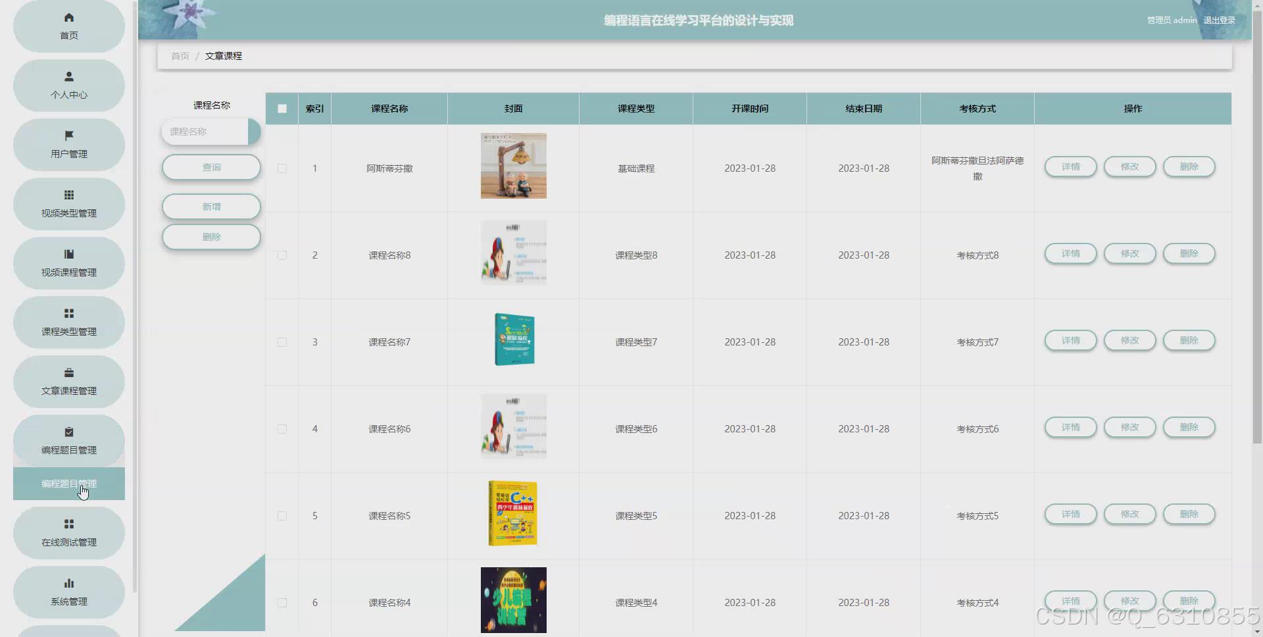The image size is (1263, 637).
Task: Click the Scratch book cover of 课程名称7
Action: [514, 340]
